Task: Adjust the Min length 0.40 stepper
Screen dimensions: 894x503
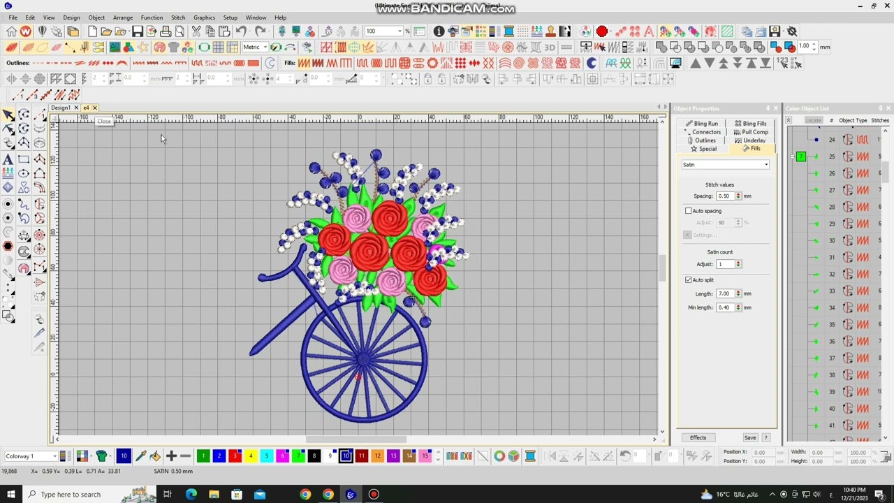Action: (x=738, y=307)
